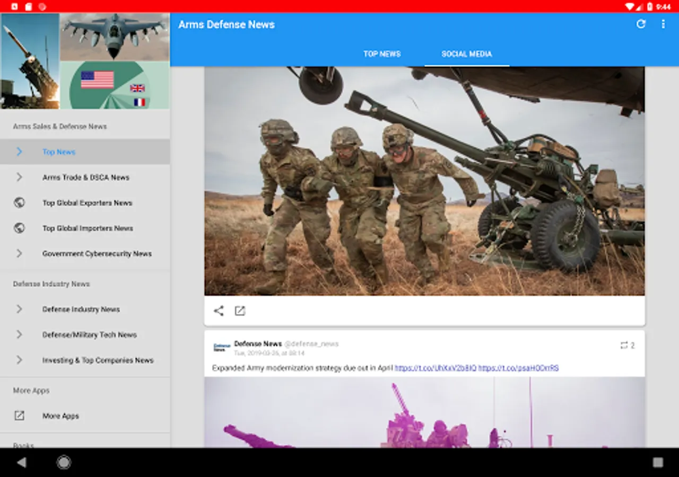Open Arms Trade & DSCA News

[x=85, y=177]
